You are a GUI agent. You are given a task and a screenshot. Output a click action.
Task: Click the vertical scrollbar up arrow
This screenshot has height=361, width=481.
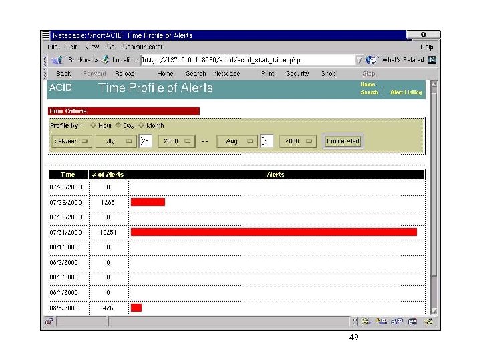tap(434, 84)
